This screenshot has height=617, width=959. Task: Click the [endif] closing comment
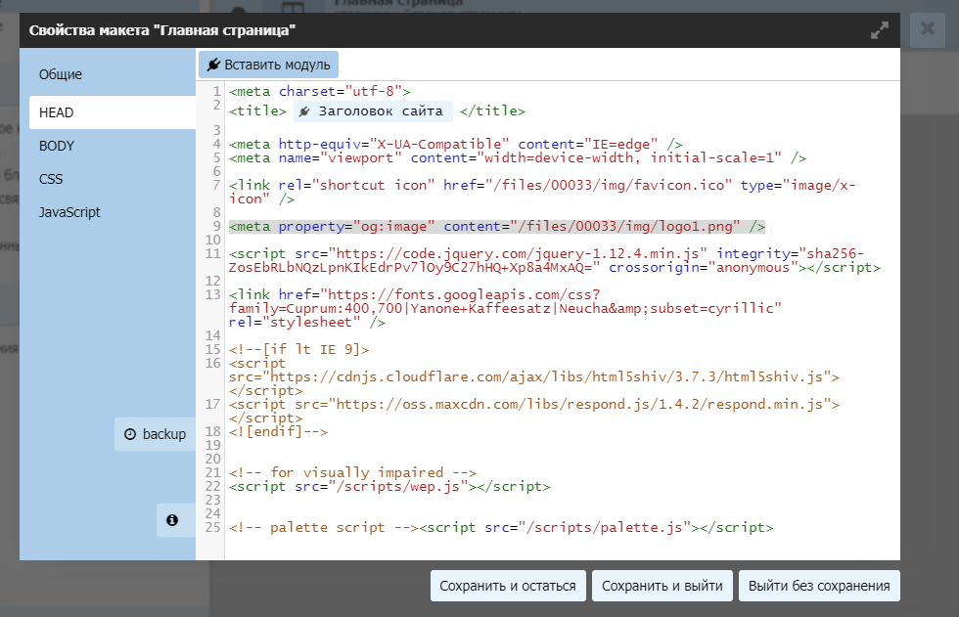click(278, 432)
